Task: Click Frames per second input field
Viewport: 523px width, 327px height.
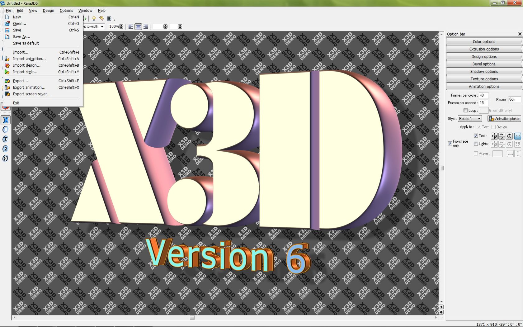Action: [483, 103]
